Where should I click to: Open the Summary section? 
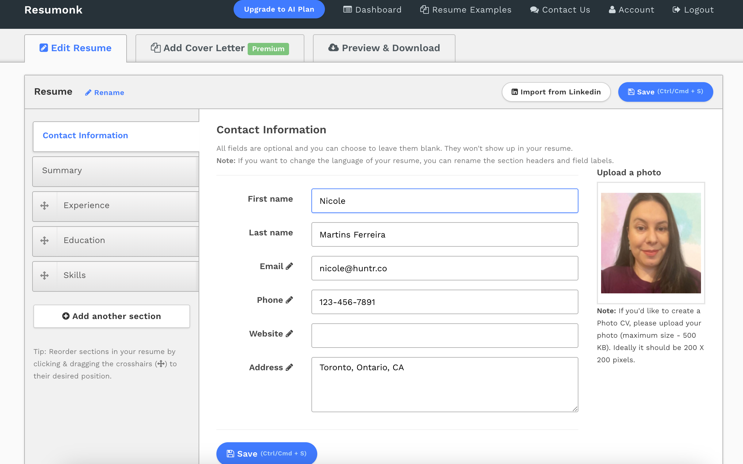[115, 171]
